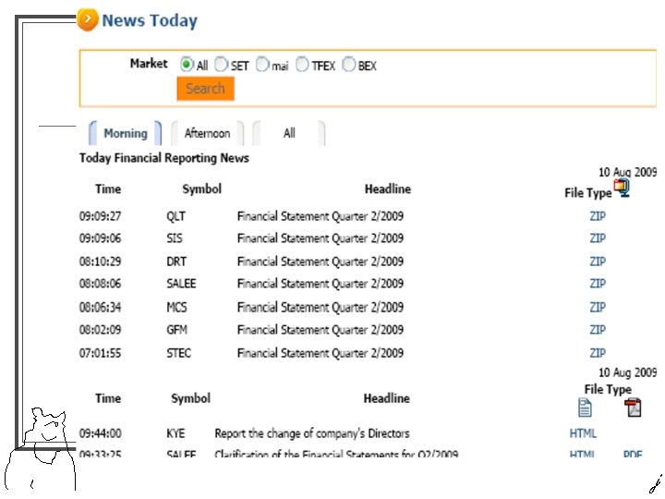Open the ZIP file for GFM

tap(598, 330)
